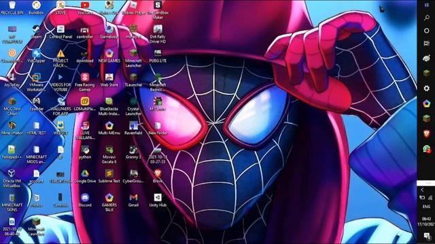Launch Ravenfield from the desktop

pyautogui.click(x=133, y=128)
